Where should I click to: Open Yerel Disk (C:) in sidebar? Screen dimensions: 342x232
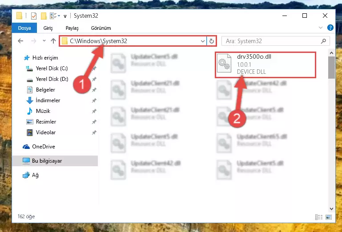pos(52,68)
